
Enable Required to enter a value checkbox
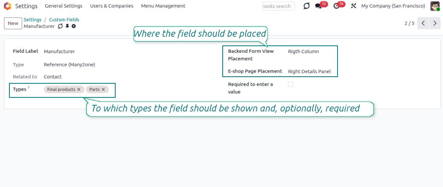point(290,85)
